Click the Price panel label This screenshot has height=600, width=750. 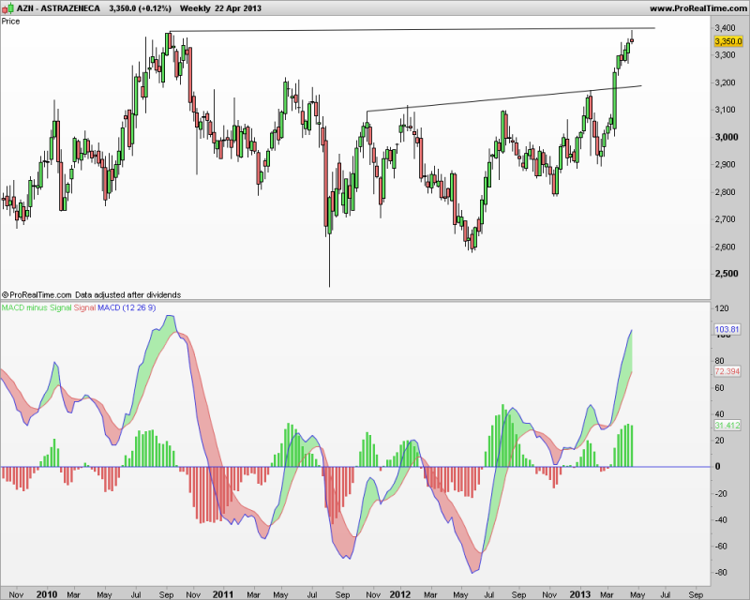point(10,21)
